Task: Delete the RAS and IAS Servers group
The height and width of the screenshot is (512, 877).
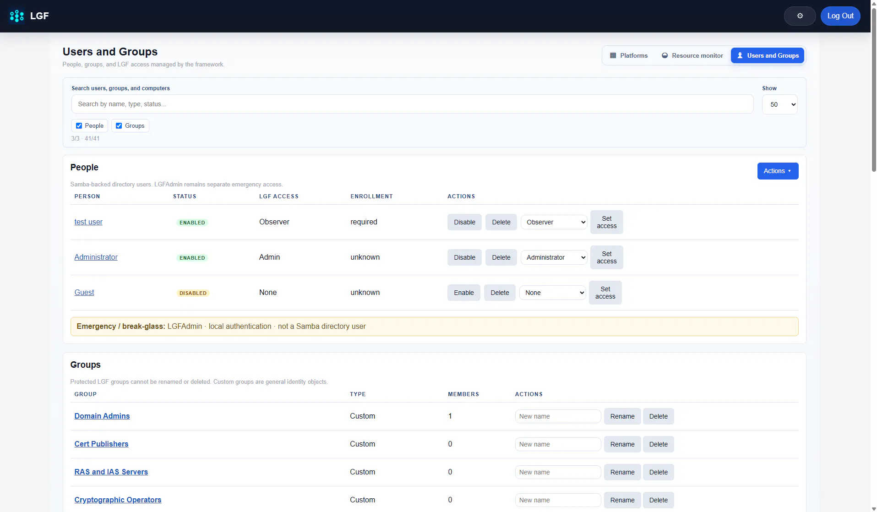Action: 659,472
